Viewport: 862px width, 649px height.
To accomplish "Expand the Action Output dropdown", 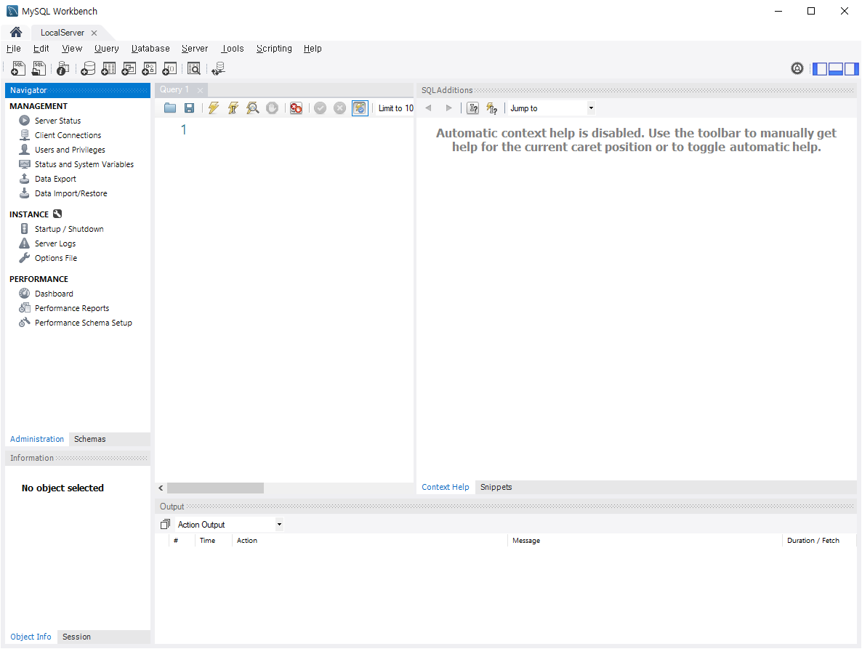I will [x=229, y=524].
